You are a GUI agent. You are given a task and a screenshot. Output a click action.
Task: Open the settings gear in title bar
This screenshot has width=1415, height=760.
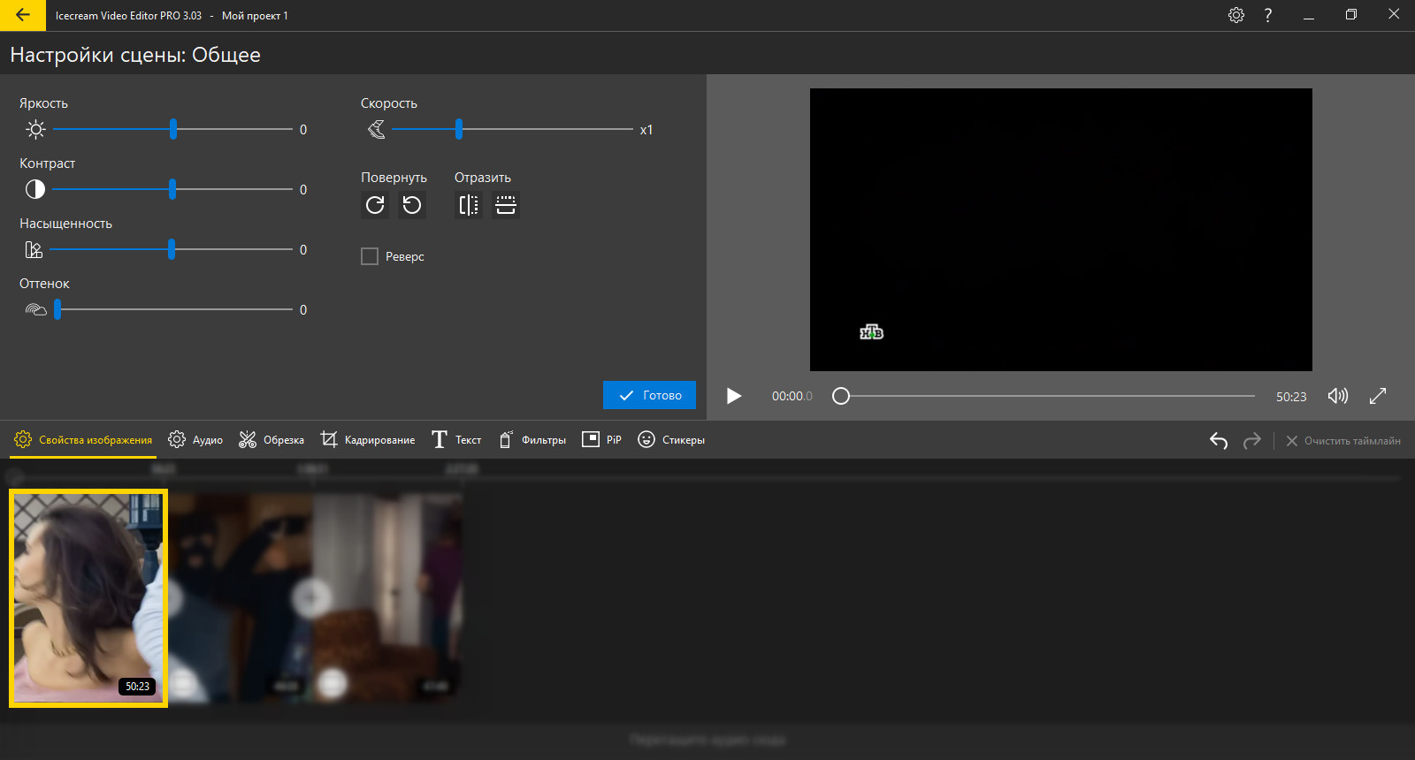1236,15
